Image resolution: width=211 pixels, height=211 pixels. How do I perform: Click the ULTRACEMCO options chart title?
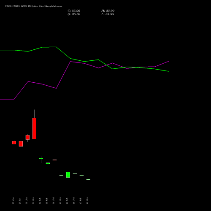33,6
